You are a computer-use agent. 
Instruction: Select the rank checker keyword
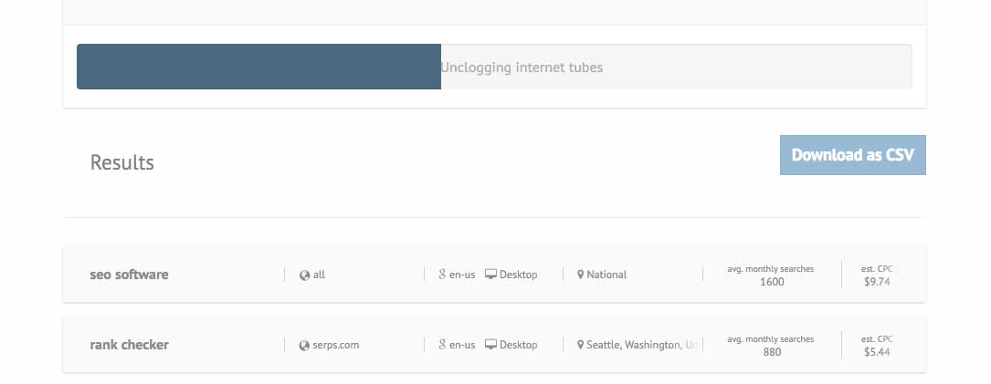point(129,345)
